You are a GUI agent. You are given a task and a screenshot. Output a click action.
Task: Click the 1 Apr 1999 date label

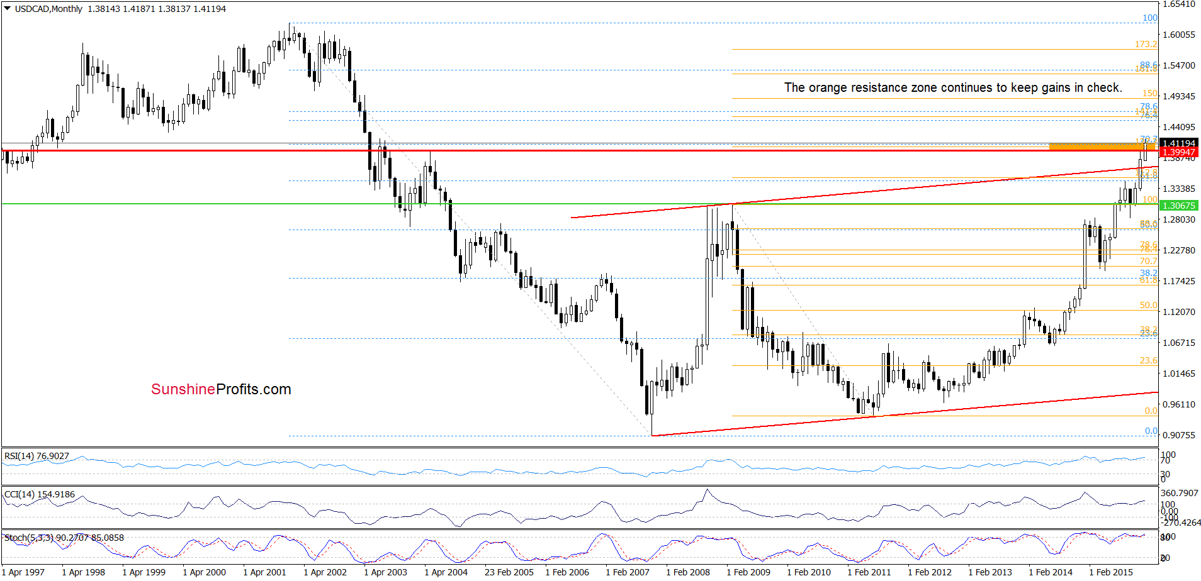(144, 572)
